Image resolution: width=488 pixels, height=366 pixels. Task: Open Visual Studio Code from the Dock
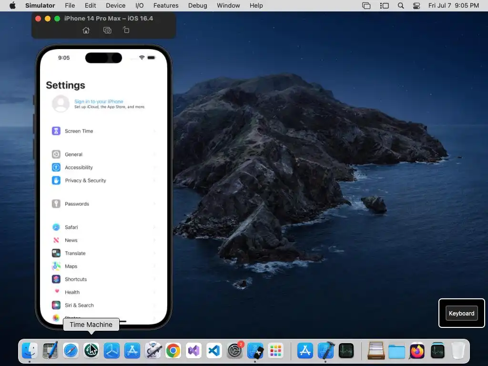point(214,351)
